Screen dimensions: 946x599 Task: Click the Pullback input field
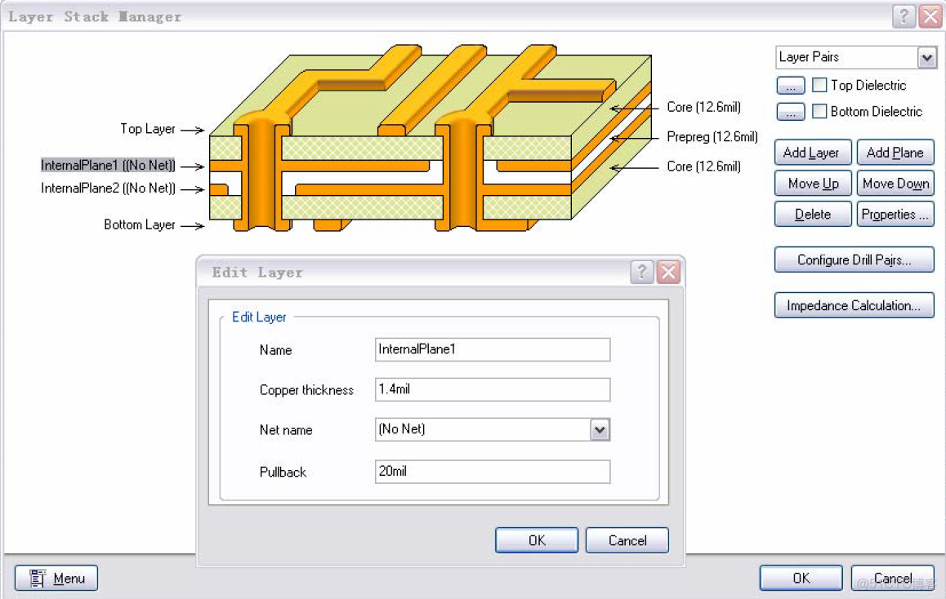tap(493, 472)
